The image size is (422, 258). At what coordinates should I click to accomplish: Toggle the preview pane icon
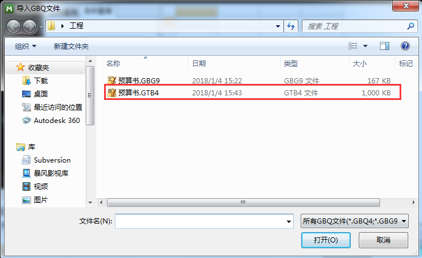[384, 46]
